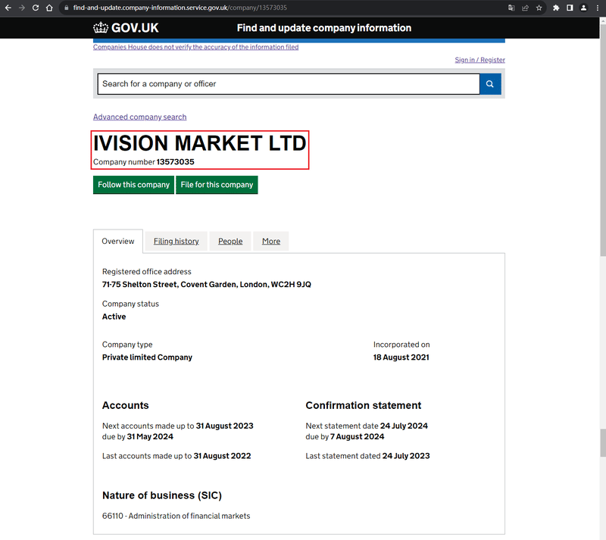Open the extensions puzzle icon
606x540 pixels.
[x=556, y=8]
